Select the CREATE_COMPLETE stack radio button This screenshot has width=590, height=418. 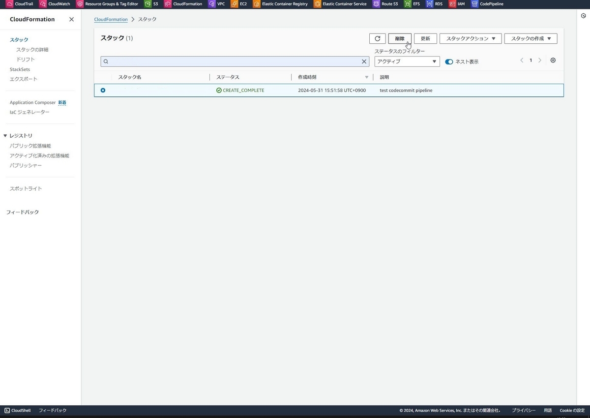coord(103,90)
